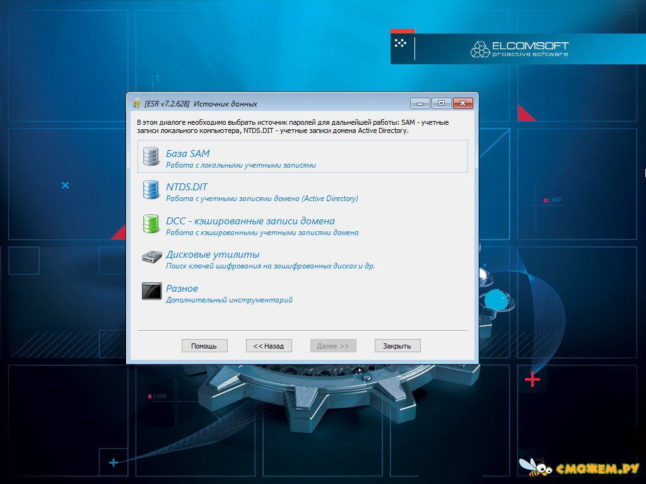
Task: Minimize the ESR dialog window
Action: [420, 103]
